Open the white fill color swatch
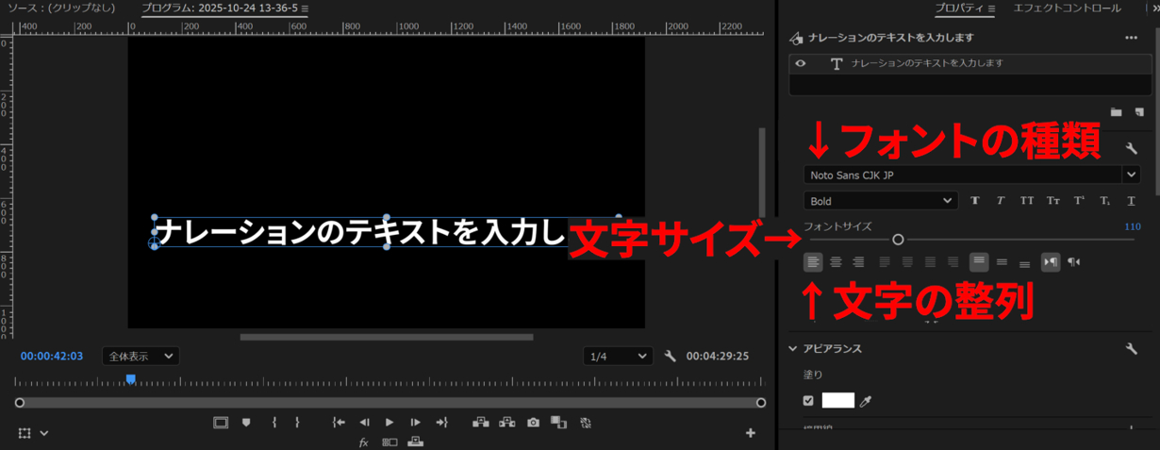The image size is (1160, 450). click(838, 401)
